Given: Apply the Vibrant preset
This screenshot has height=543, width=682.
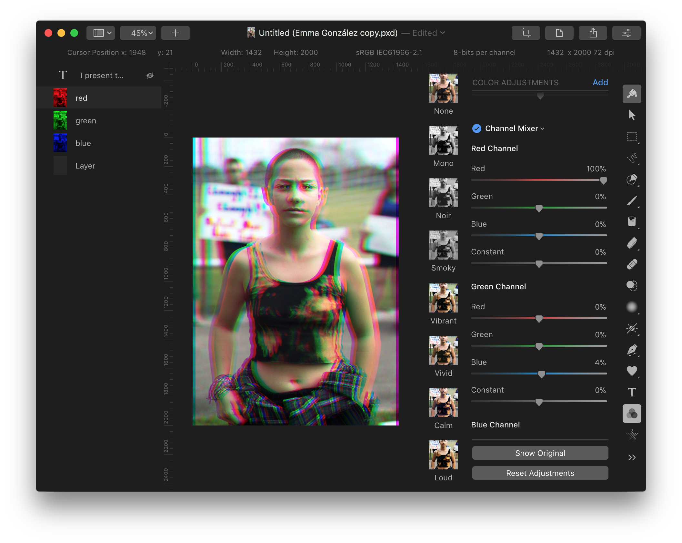Looking at the screenshot, I should point(443,298).
